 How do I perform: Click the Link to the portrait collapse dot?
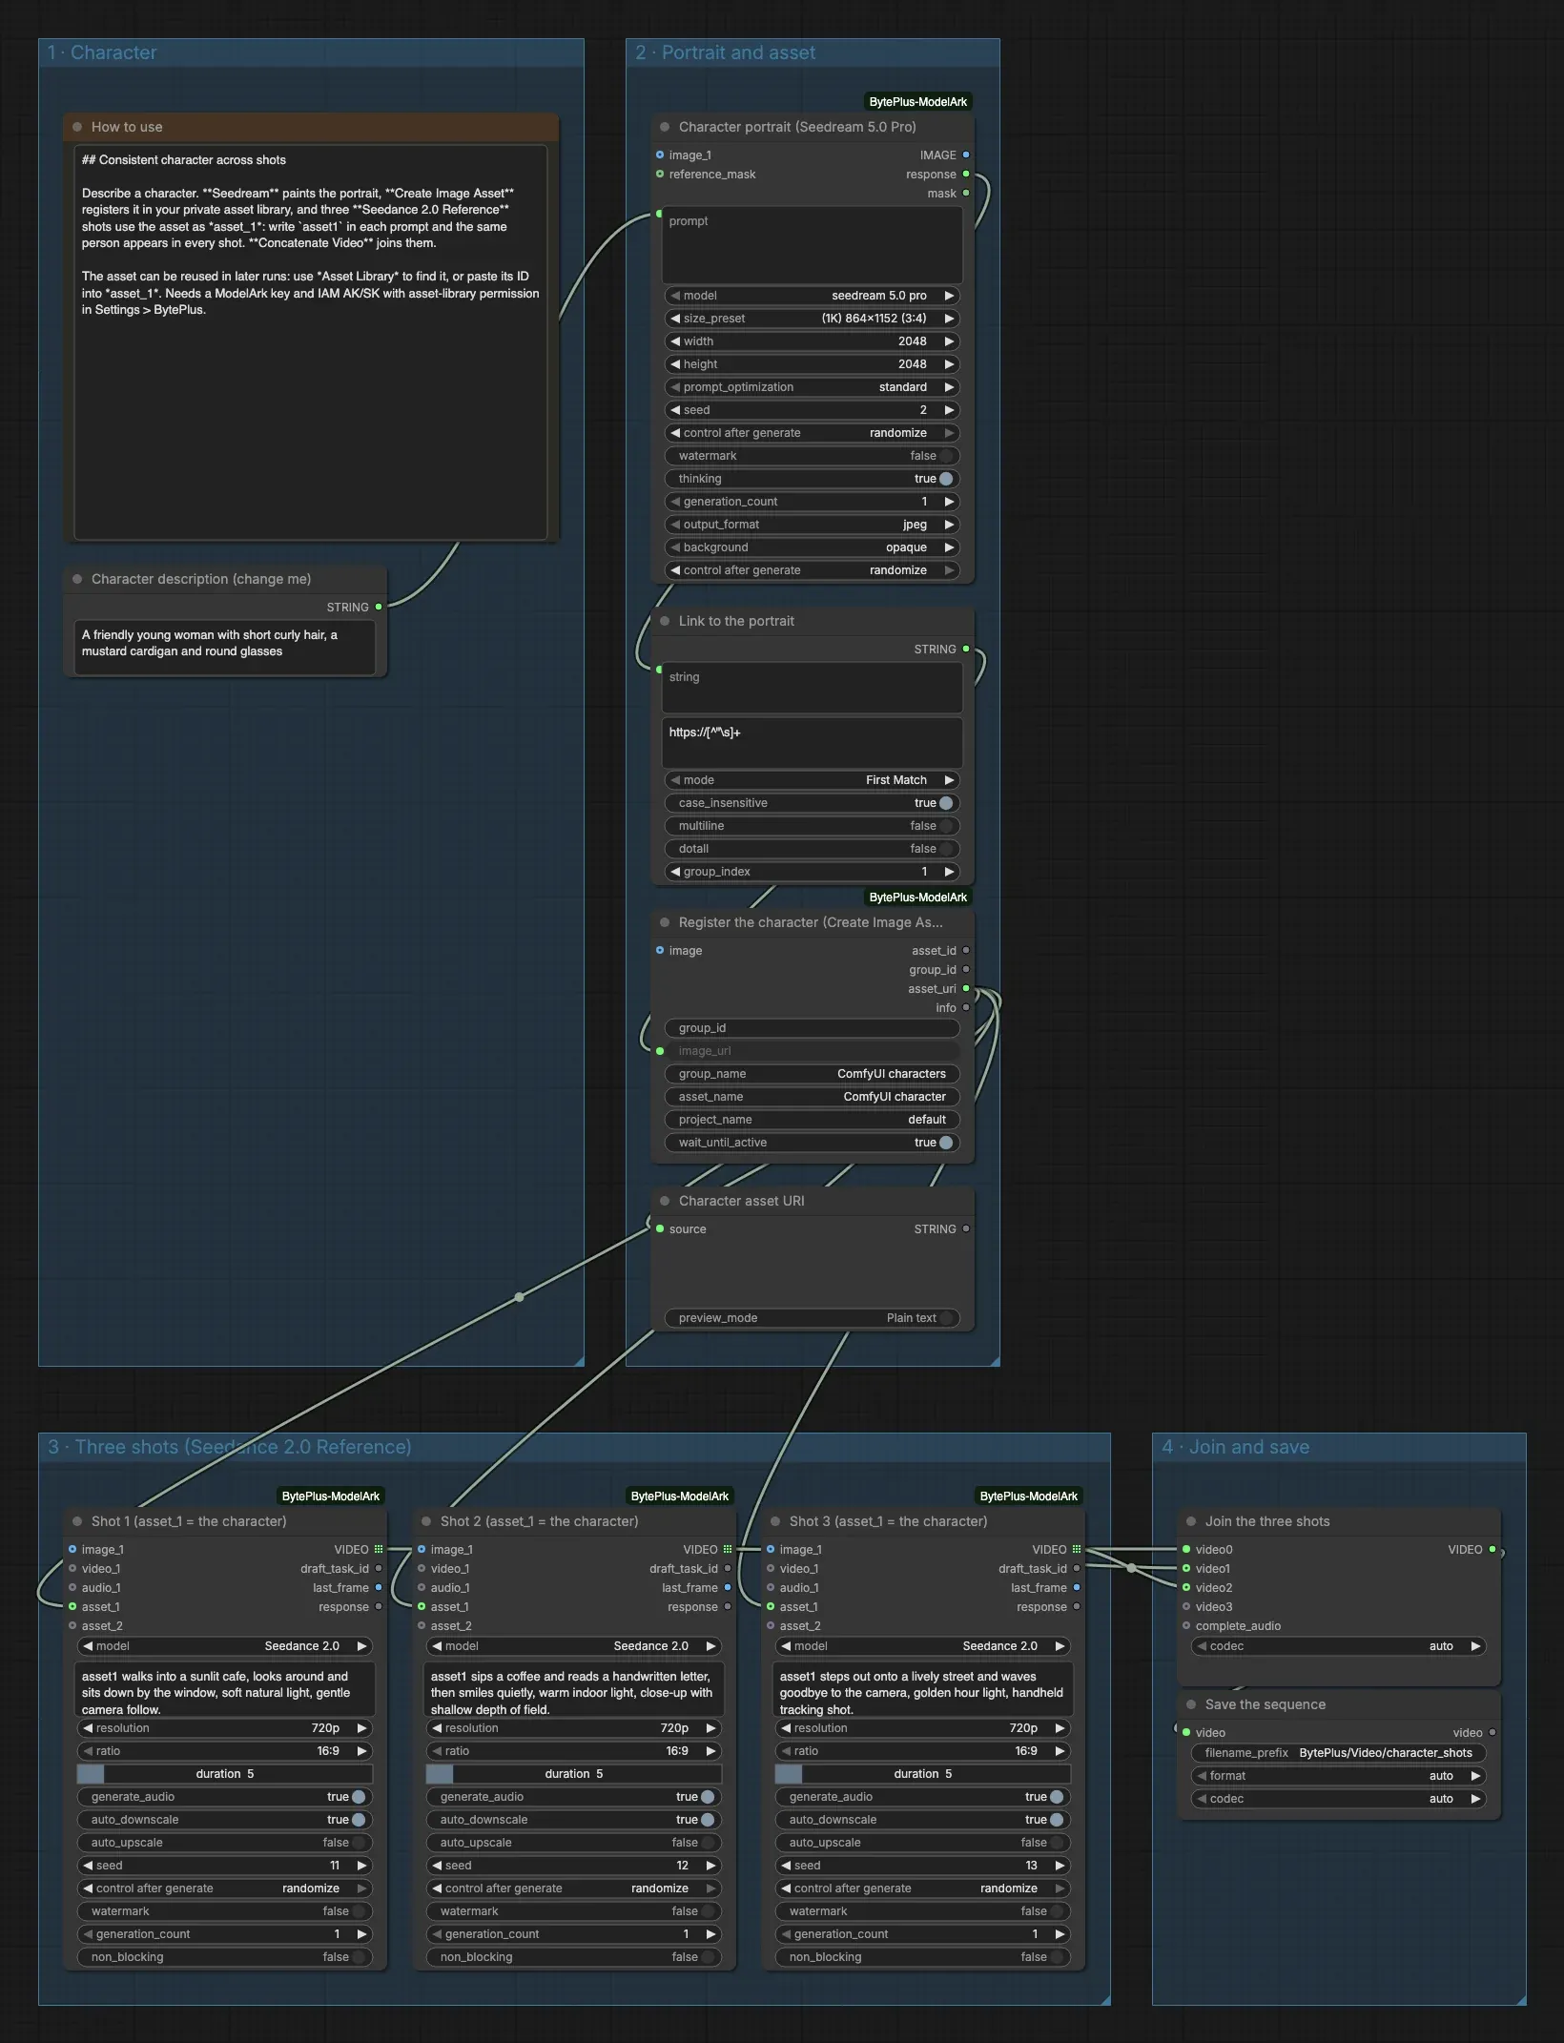coord(665,621)
